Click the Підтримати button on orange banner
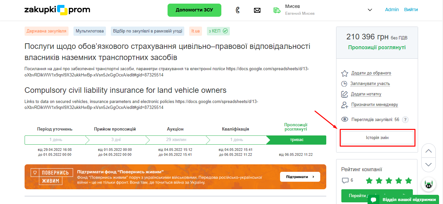The width and height of the screenshot is (443, 204). tap(300, 177)
